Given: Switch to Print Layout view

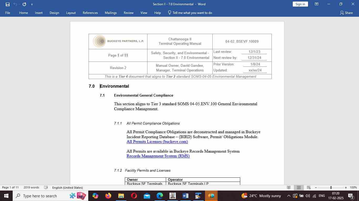Looking at the screenshot, I should point(299,188).
